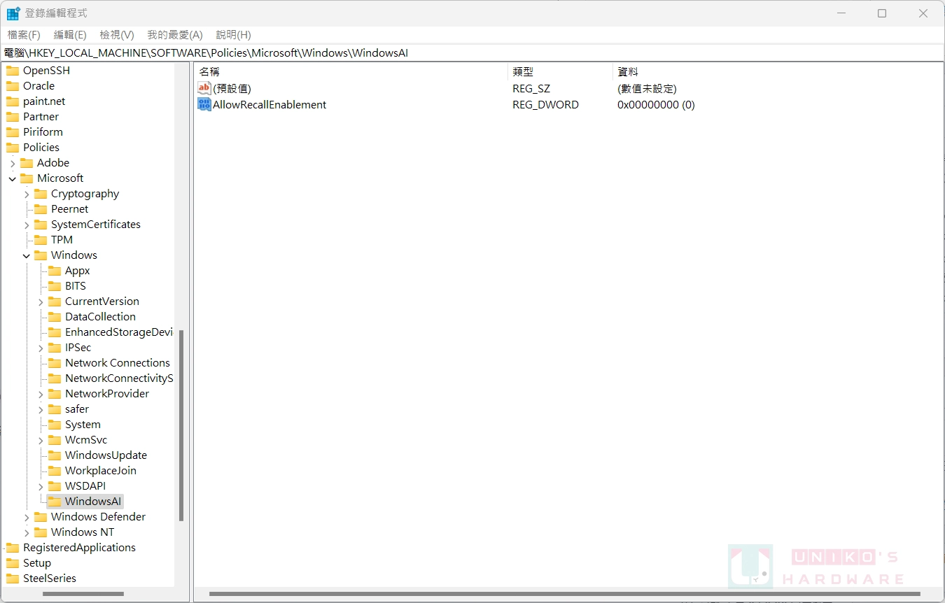Click the registry path address bar
This screenshot has width=945, height=603.
(x=472, y=52)
